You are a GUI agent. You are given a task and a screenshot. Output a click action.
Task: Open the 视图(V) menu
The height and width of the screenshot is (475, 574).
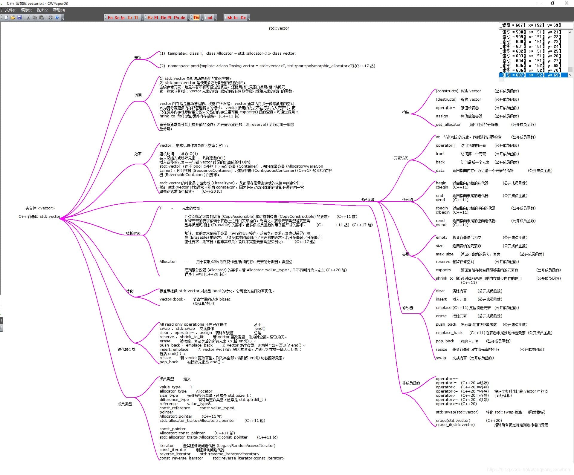point(42,10)
